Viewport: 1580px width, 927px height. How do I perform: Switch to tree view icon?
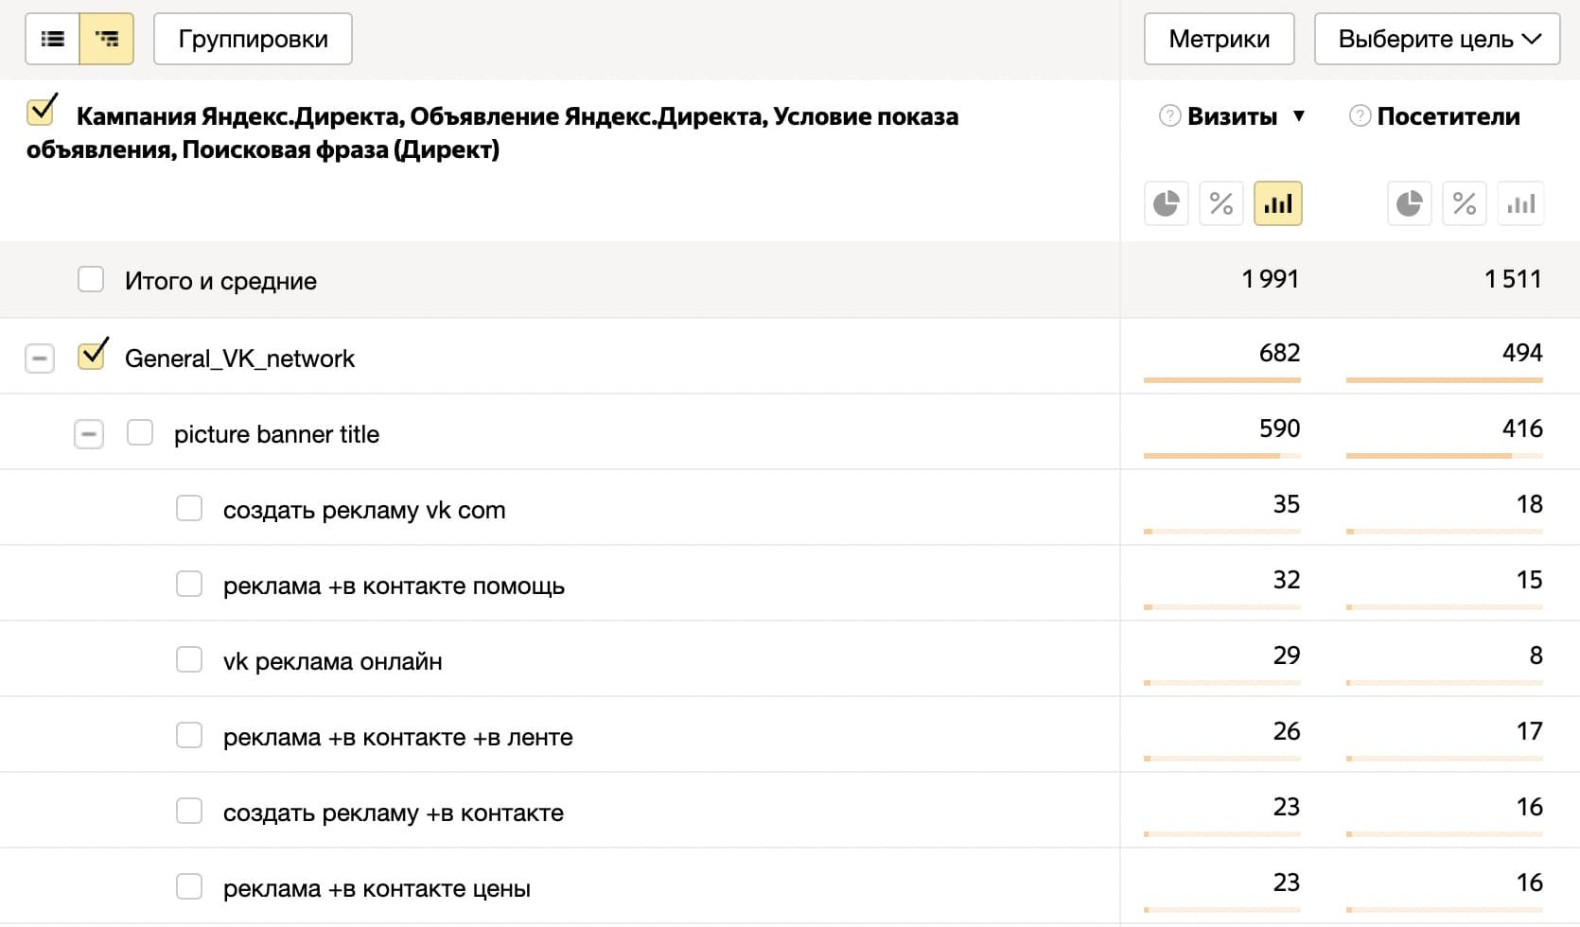point(107,39)
